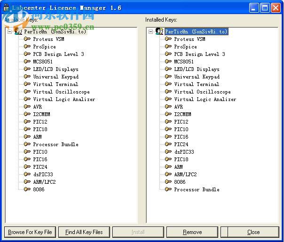Select MCS8051 in Installed Keys list
Viewport: 284px width, 242px height.
pos(184,62)
